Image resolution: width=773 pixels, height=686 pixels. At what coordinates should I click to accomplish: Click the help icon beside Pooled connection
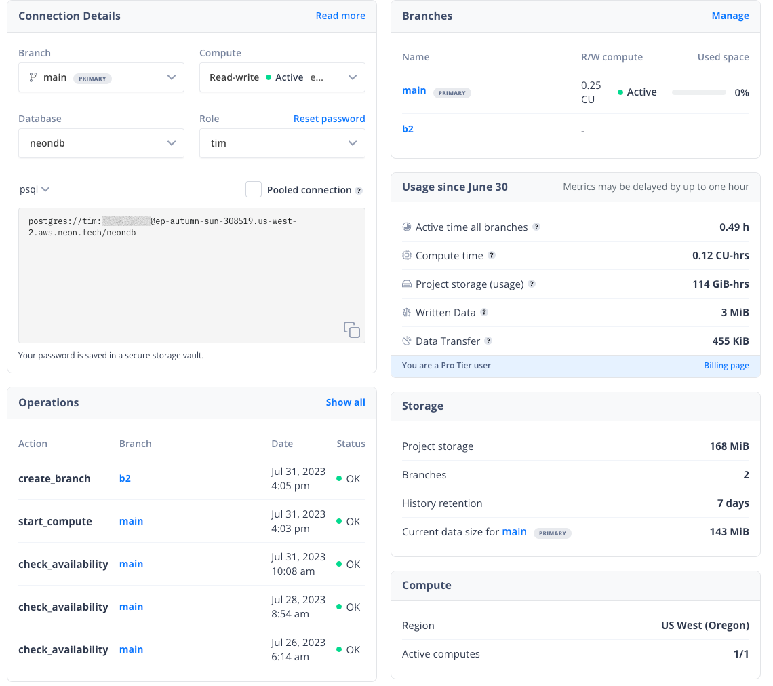click(359, 190)
